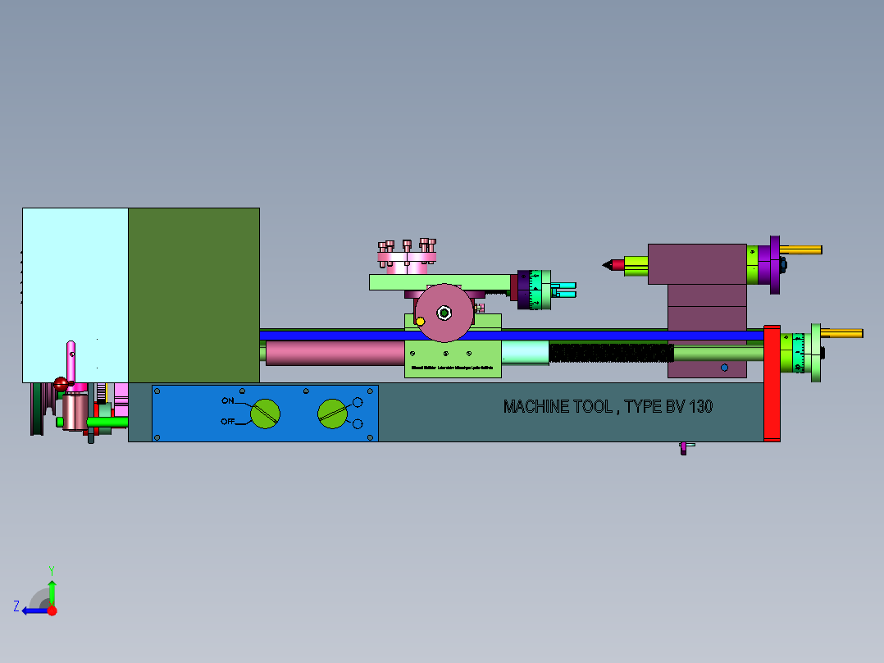The width and height of the screenshot is (884, 663).
Task: Click the 'MACHINE TOOL , TYPE BV 130' text
Action: click(608, 406)
